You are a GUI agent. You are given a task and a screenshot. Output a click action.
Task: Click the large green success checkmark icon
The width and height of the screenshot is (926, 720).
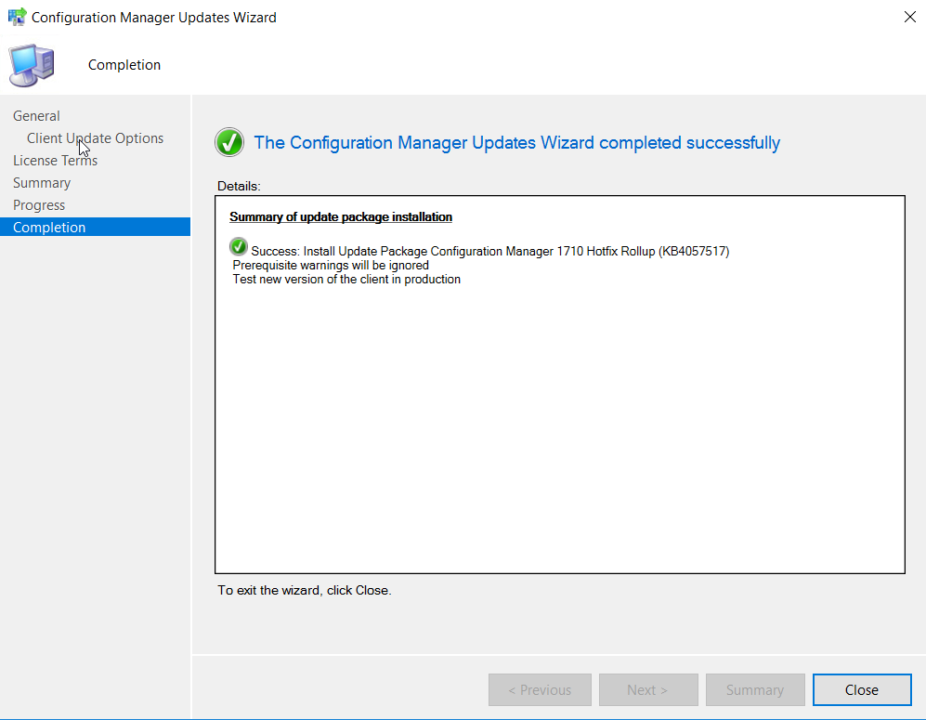point(229,142)
